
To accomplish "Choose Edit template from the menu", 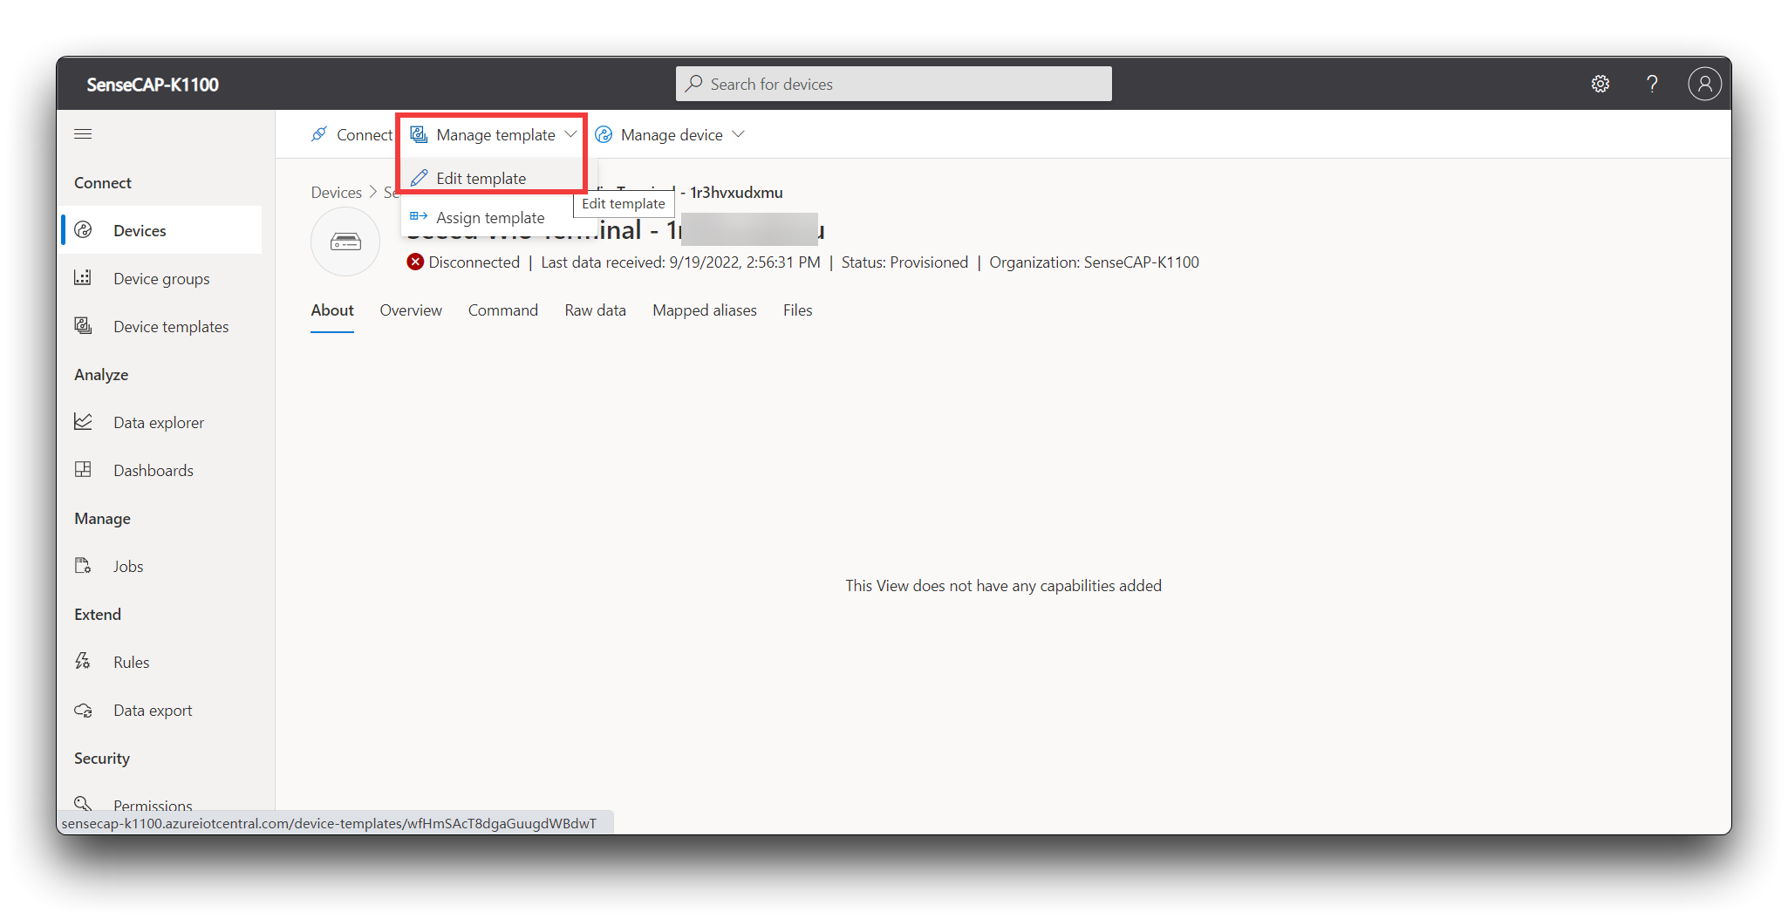I will (494, 178).
